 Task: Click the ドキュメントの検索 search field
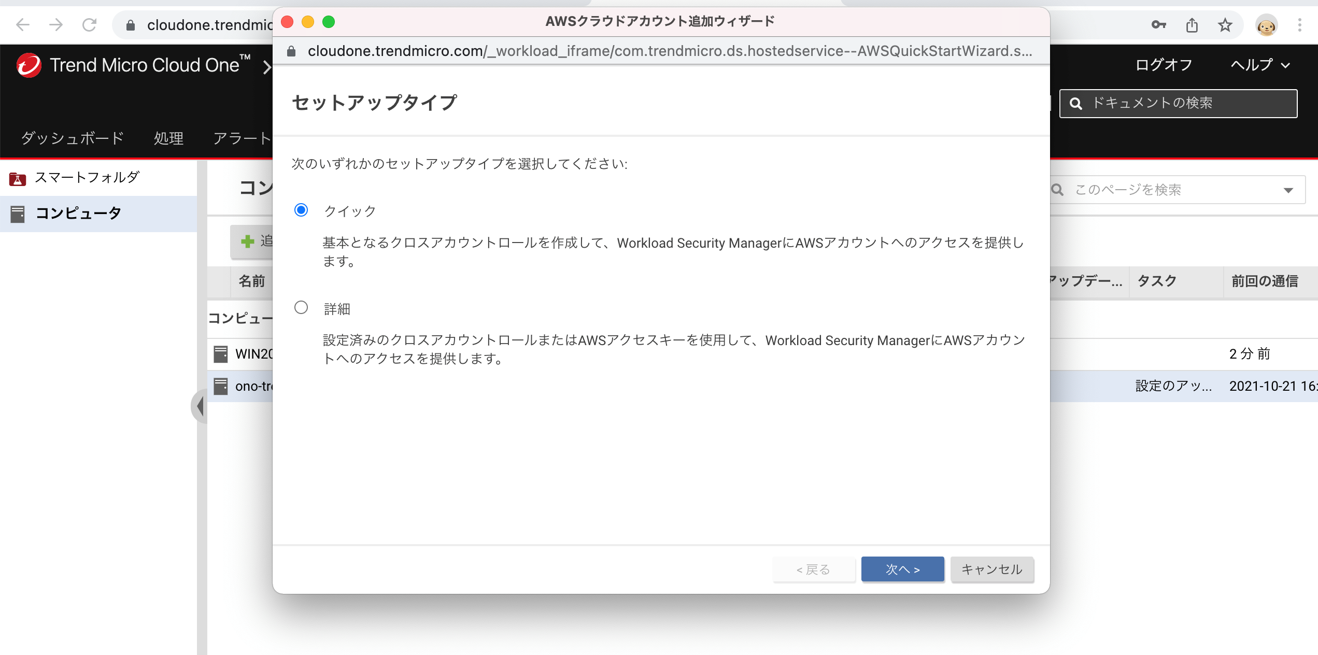[x=1178, y=103]
